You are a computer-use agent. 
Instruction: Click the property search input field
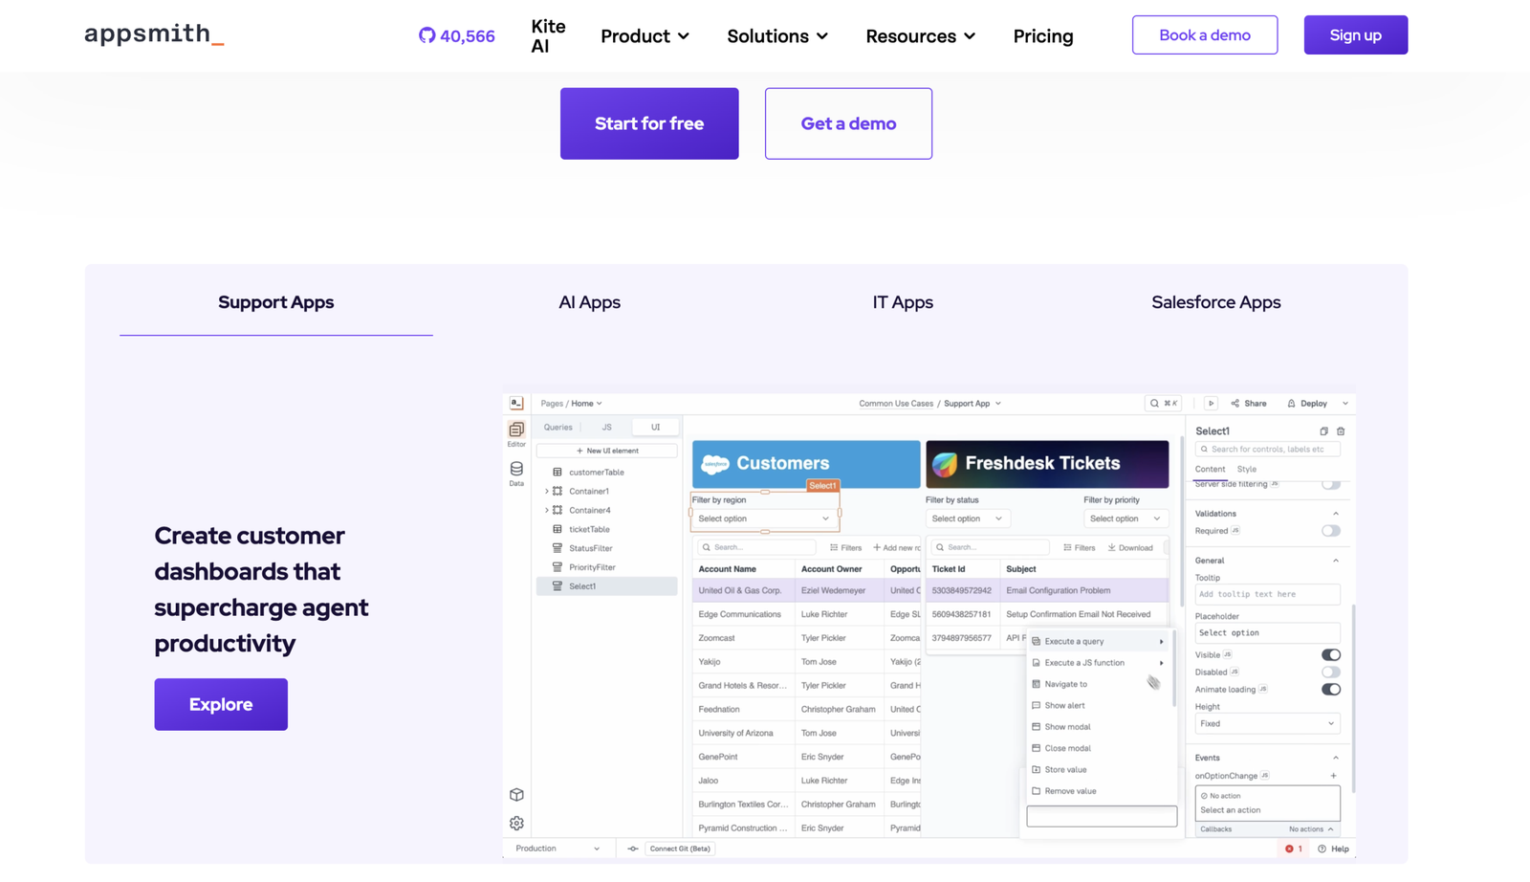(x=1267, y=450)
